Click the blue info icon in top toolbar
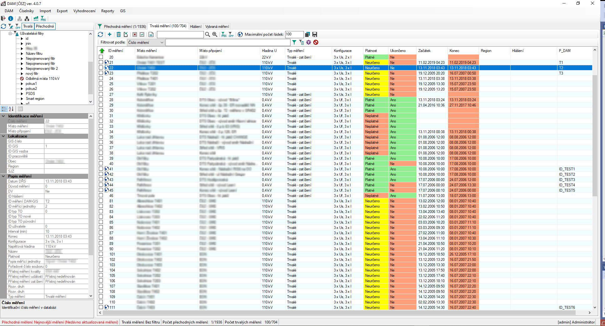Viewport: 605px width, 326px height. (x=10, y=19)
